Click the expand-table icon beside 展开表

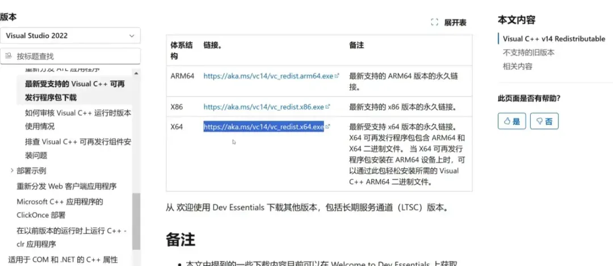[434, 22]
